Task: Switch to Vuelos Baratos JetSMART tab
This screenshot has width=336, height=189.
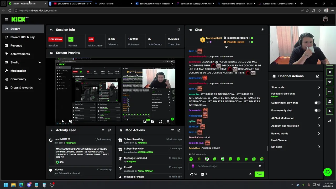Action: click(x=277, y=4)
